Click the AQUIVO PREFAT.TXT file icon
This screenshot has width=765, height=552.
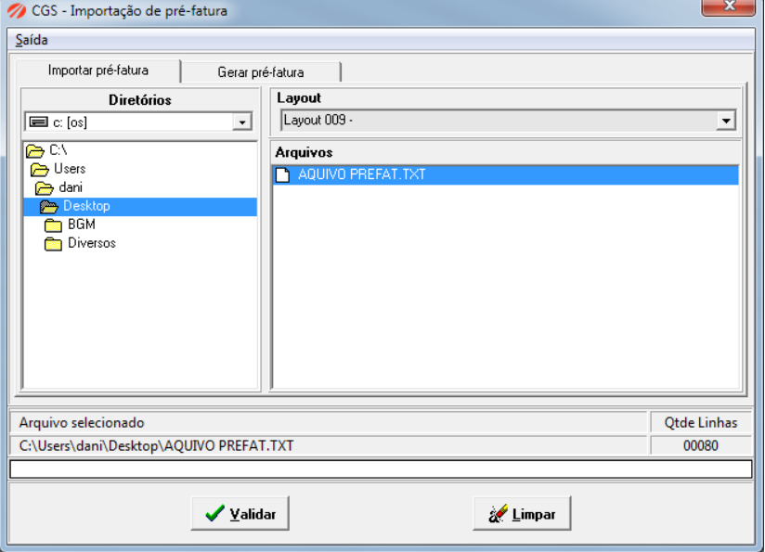282,174
